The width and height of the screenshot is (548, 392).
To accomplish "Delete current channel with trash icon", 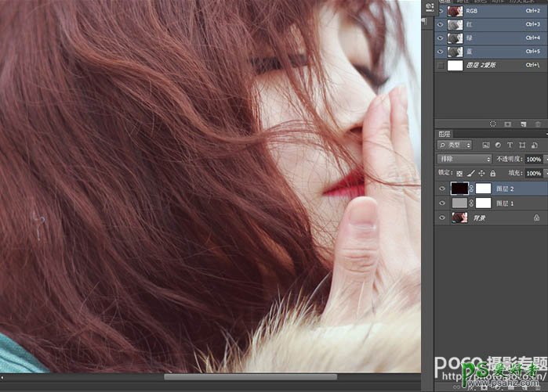I will [x=537, y=124].
